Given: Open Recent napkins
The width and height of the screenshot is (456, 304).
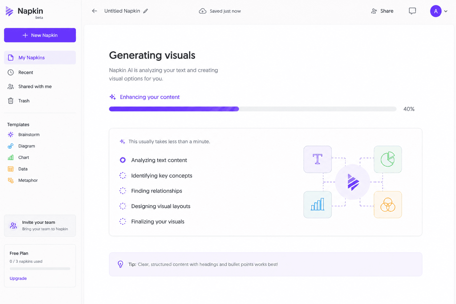Looking at the screenshot, I should tap(40, 72).
